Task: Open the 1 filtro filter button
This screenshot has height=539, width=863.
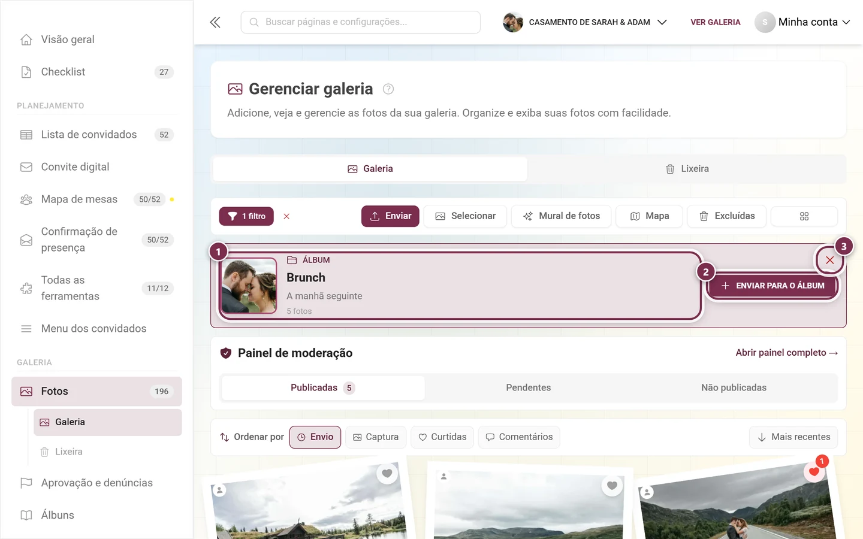Action: click(x=246, y=216)
